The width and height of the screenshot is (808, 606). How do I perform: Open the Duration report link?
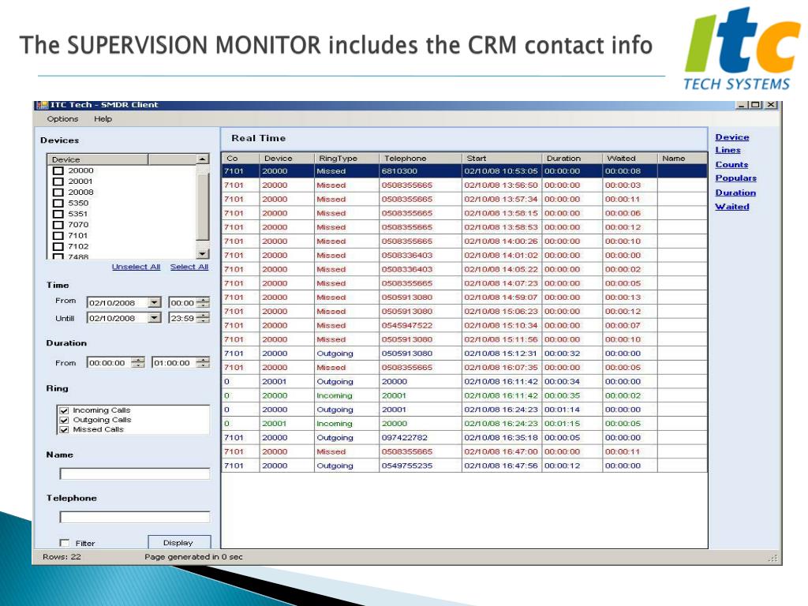[735, 193]
